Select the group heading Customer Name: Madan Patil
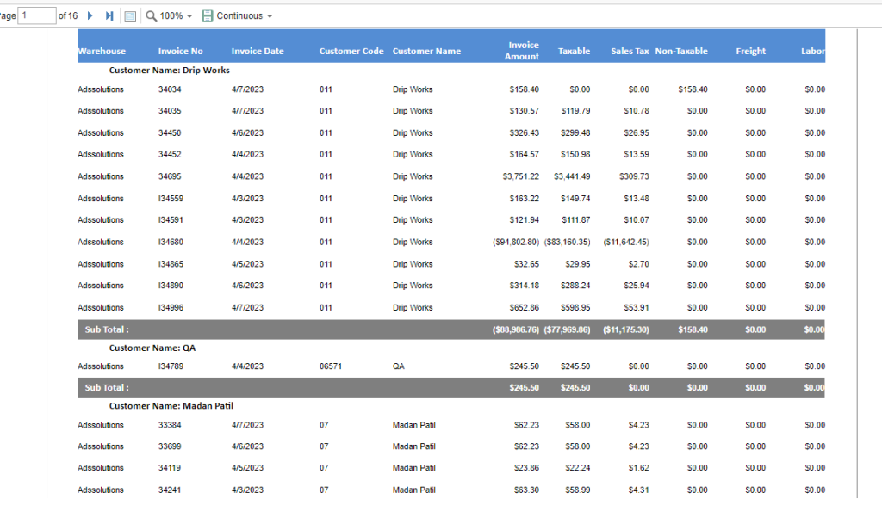 [171, 405]
